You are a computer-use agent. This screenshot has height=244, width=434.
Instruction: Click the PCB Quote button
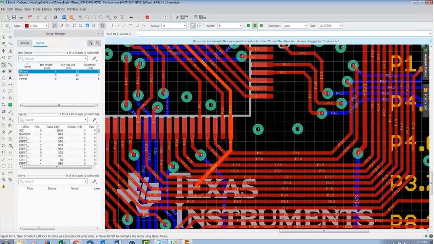pos(200,17)
